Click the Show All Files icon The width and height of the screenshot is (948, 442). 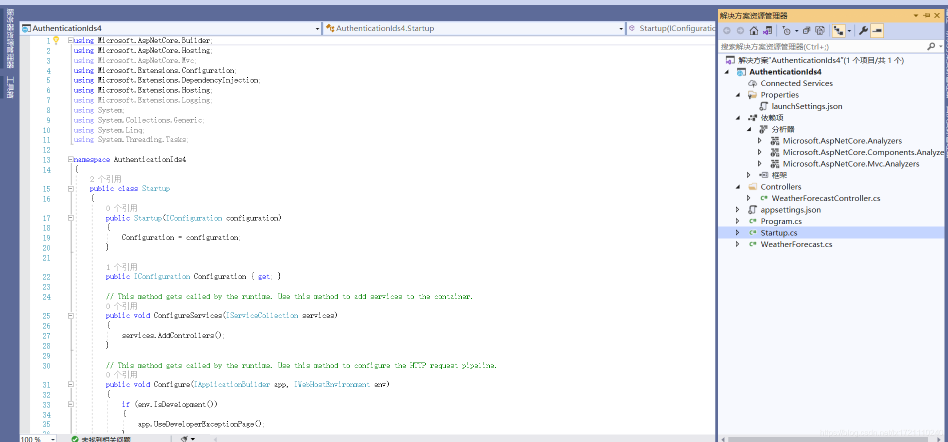[x=820, y=31]
